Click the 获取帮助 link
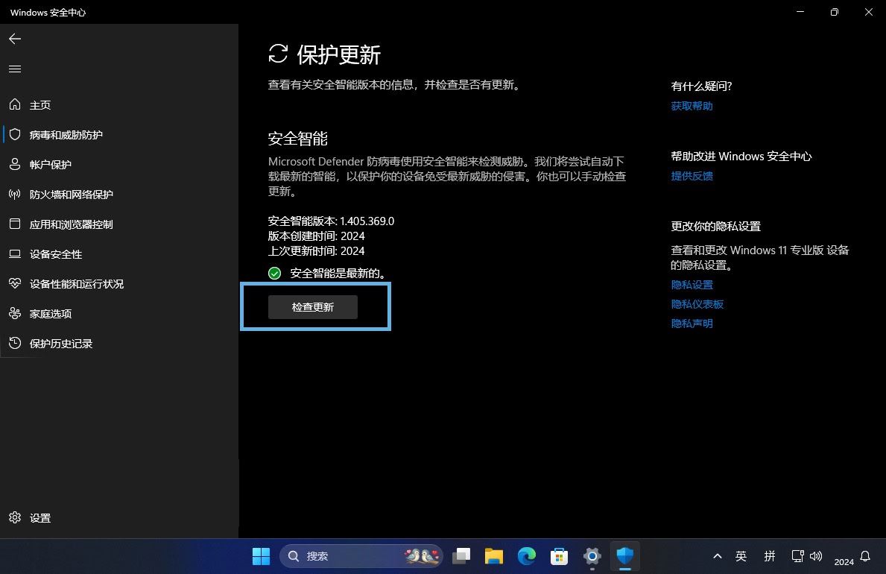Screen dimensions: 886x574 692,106
